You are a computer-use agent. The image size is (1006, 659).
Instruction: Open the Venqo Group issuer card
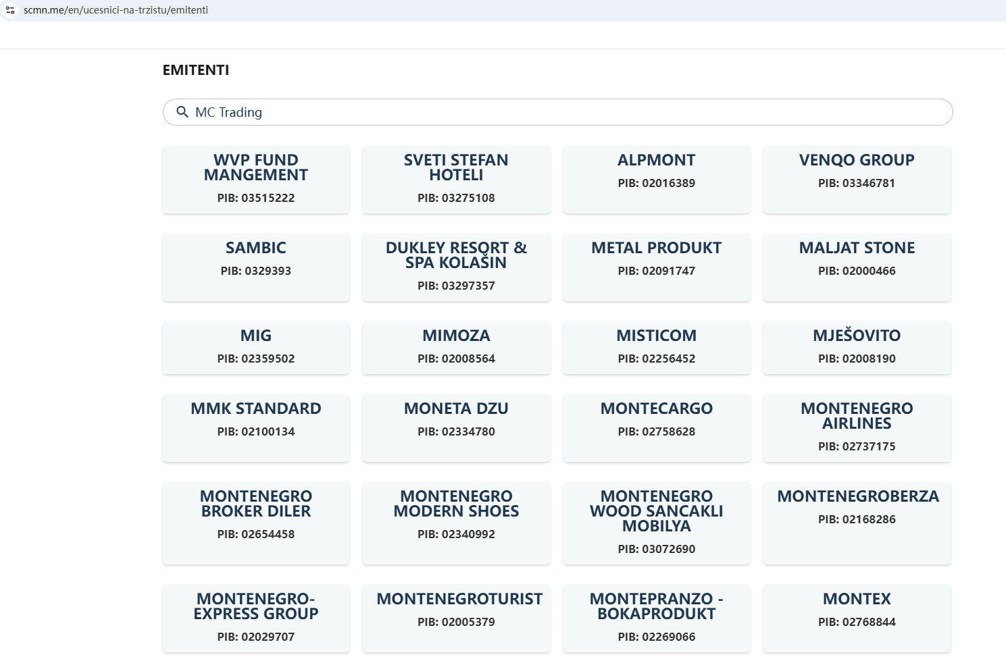tap(857, 180)
